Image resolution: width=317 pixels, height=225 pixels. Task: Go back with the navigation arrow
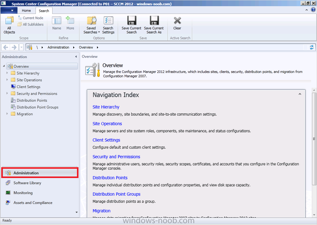click(6, 47)
